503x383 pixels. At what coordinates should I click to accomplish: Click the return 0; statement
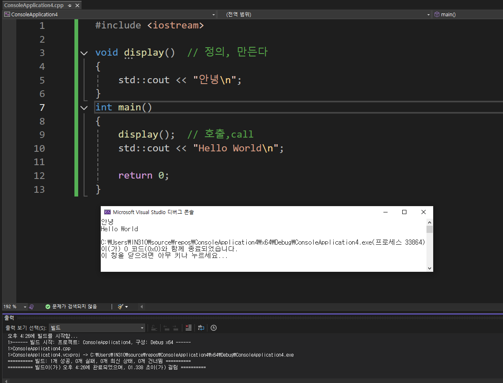tap(144, 176)
